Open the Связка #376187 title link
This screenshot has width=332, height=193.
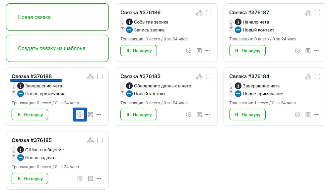tap(249, 13)
